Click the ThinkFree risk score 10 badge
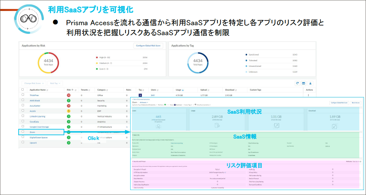Viewport: 366px width, 195px height. point(69,95)
